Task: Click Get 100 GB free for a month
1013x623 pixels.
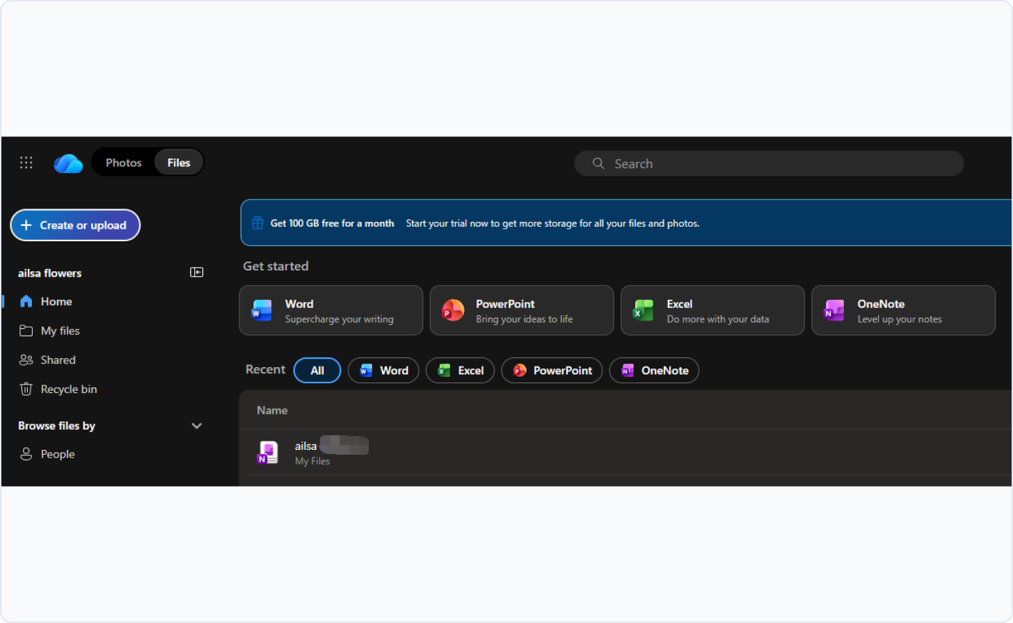Action: click(332, 223)
